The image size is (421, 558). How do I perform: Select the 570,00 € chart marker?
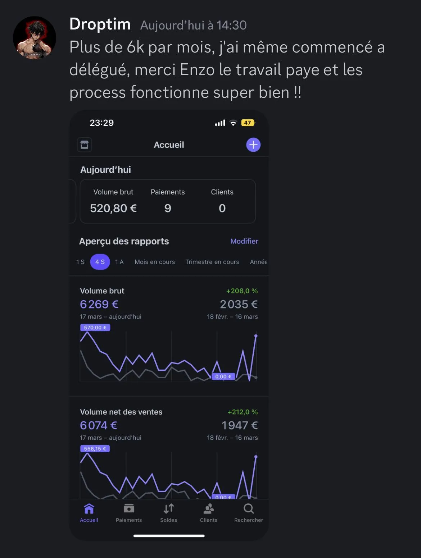95,328
